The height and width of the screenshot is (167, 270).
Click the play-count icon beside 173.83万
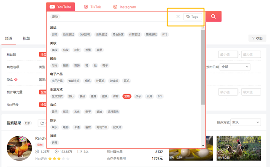(57, 151)
